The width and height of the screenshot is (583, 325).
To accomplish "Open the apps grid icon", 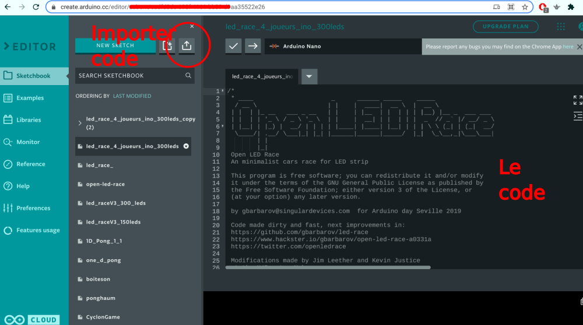I will [x=561, y=27].
